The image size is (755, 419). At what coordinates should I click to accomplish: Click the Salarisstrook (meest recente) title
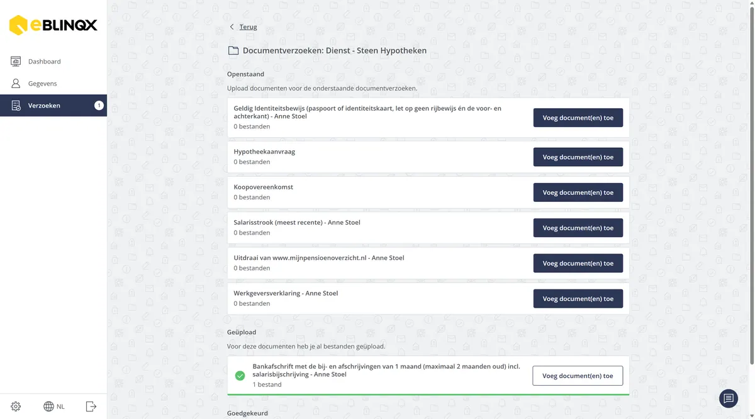coord(297,222)
